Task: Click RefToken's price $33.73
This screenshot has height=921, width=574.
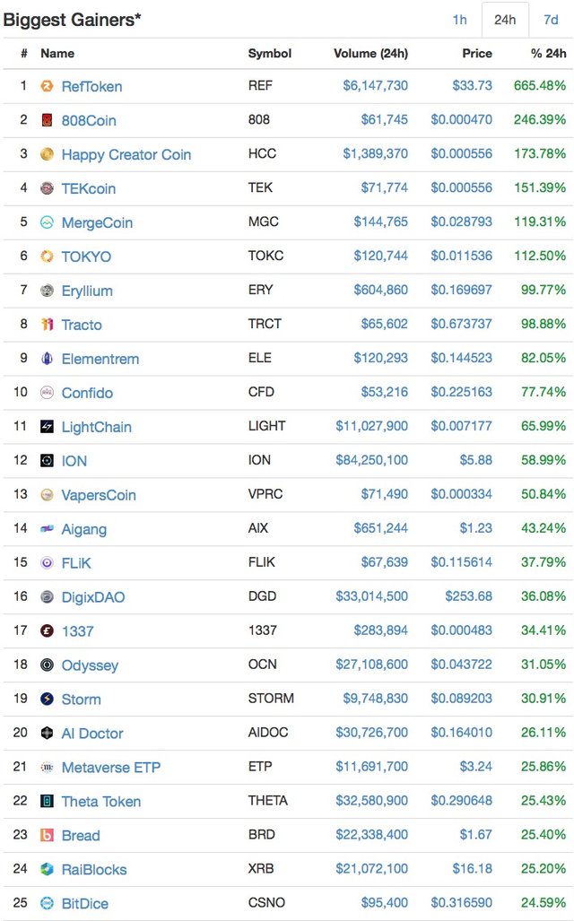Action: point(473,86)
